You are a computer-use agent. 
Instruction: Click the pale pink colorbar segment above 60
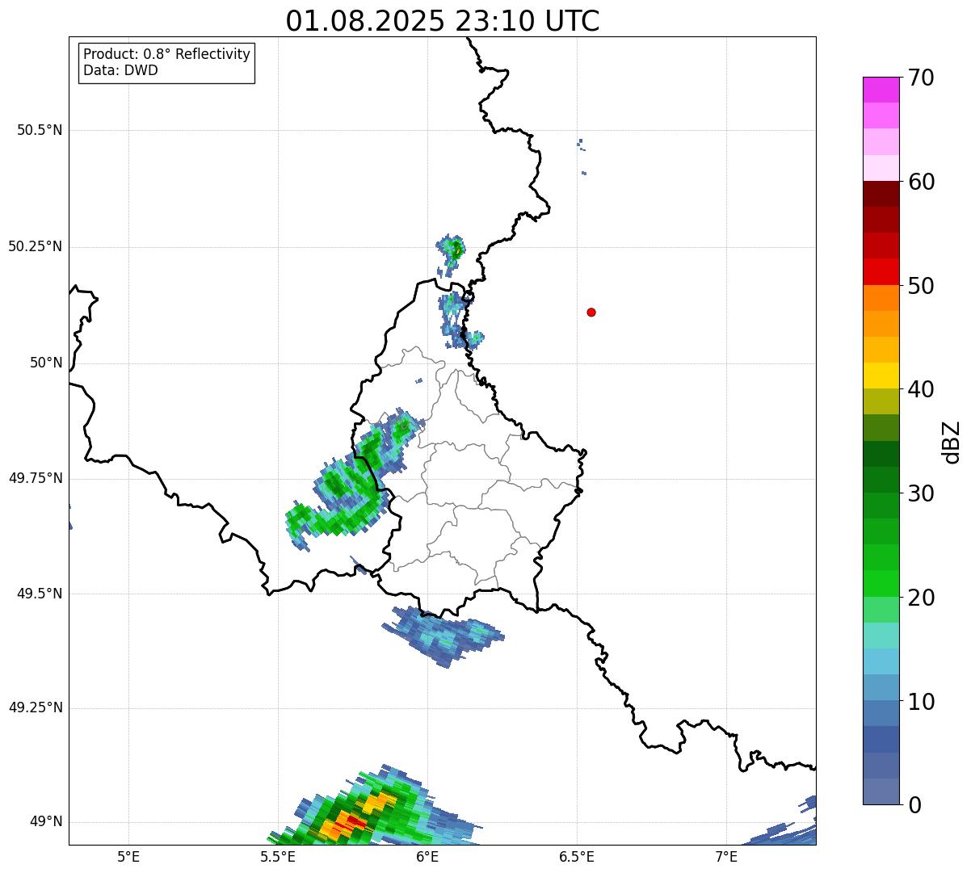(x=881, y=168)
